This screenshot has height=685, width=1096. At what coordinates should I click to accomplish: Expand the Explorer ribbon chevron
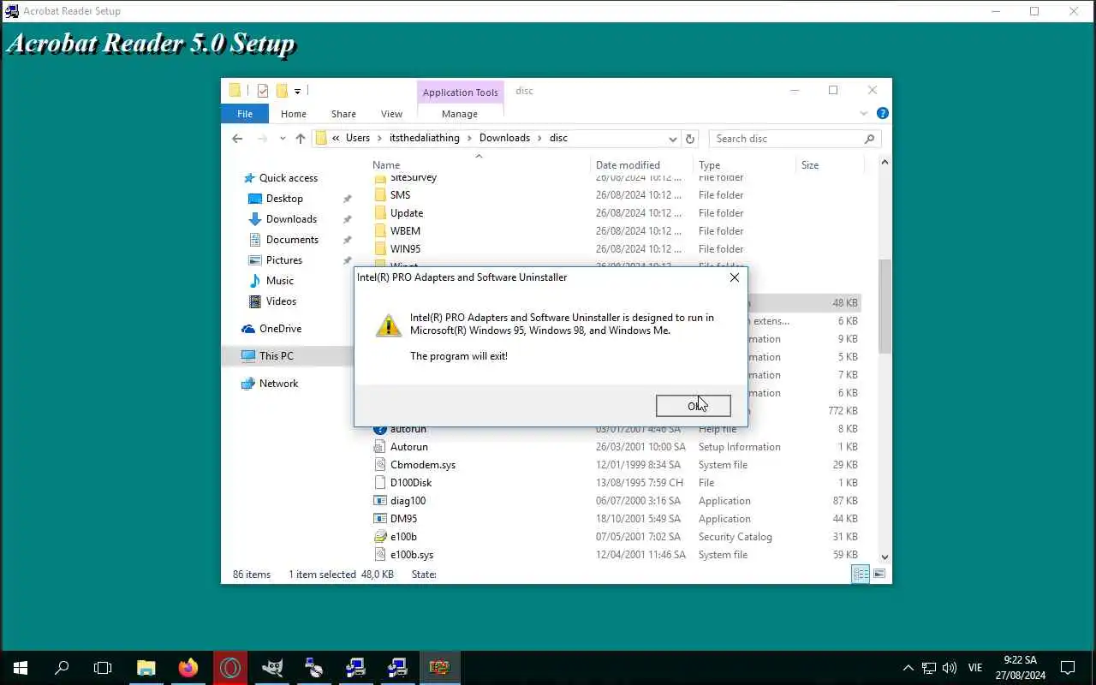(x=863, y=114)
